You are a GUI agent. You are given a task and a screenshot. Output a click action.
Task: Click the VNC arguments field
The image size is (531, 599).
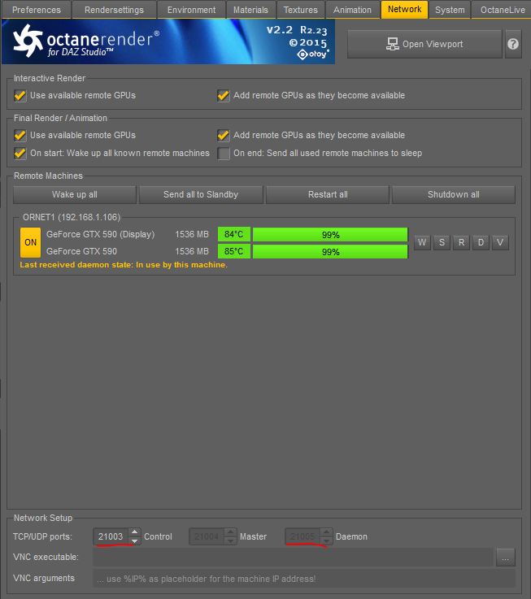pos(304,579)
